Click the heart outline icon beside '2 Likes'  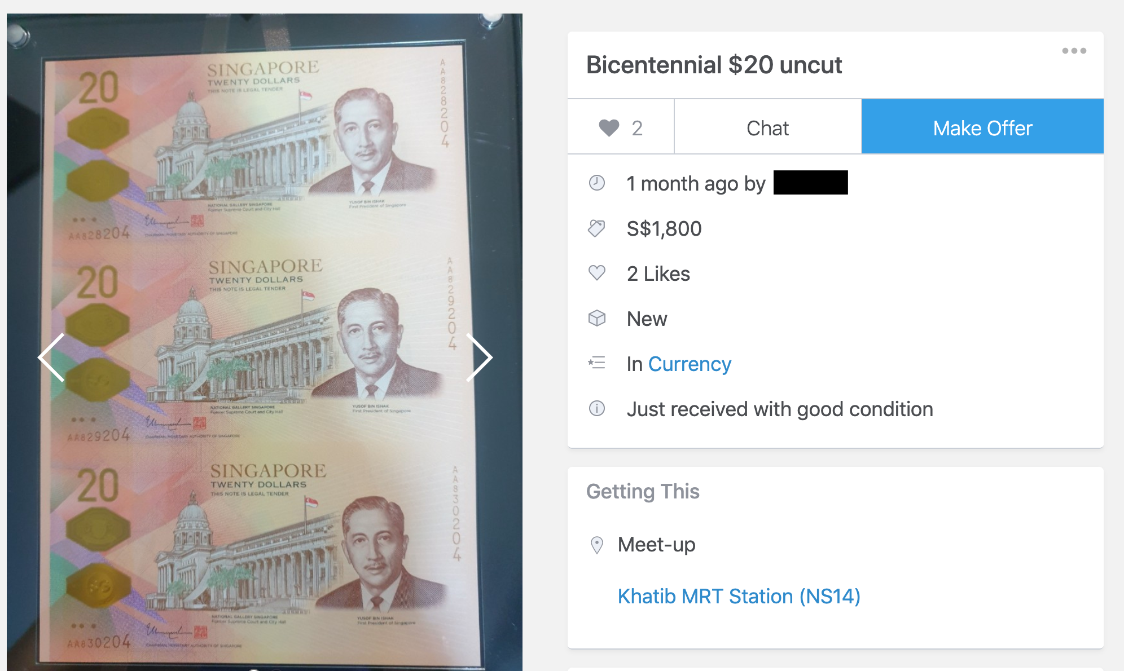(x=597, y=273)
